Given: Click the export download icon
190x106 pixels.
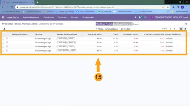Looking at the screenshot, I should pos(4,29).
